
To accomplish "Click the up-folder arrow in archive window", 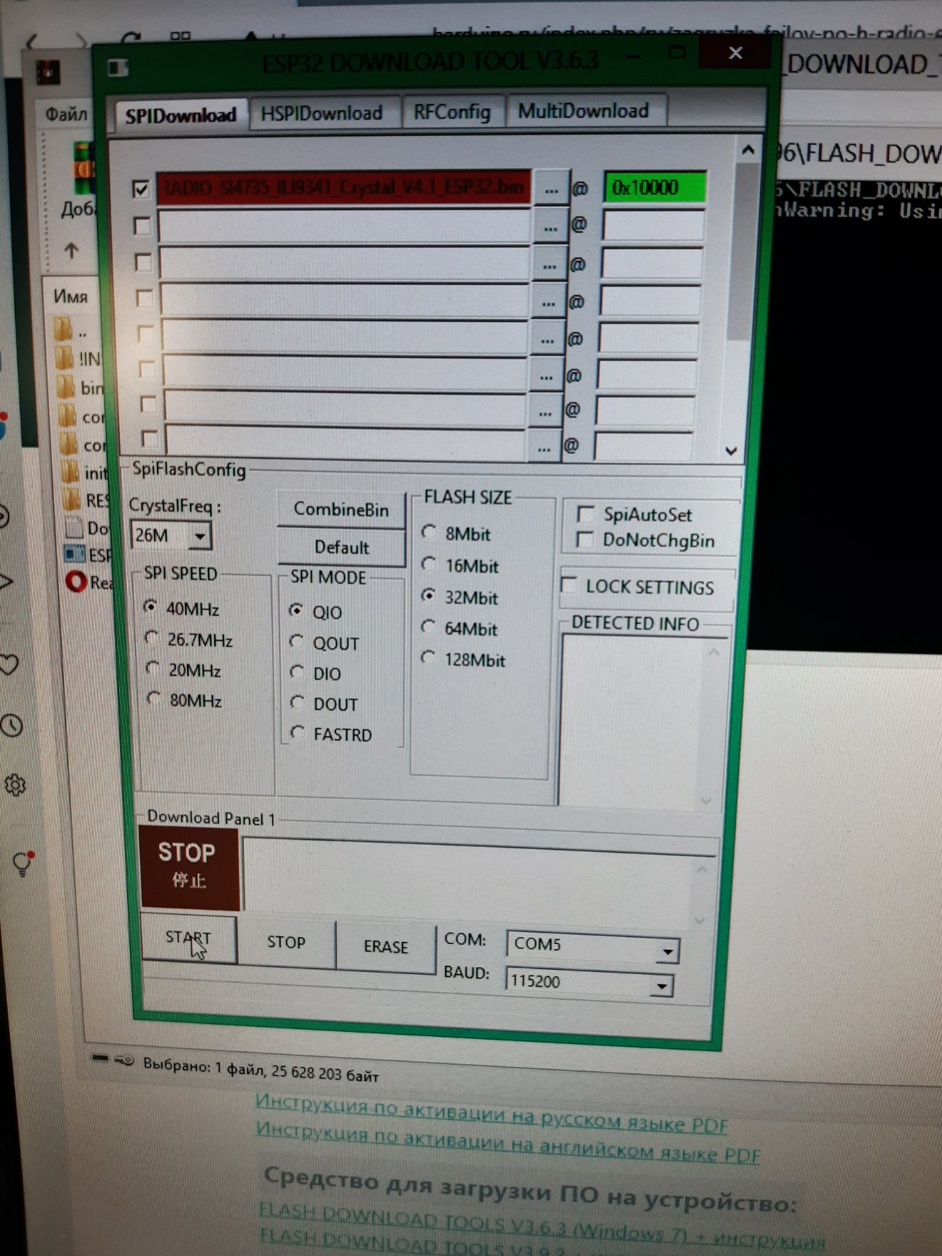I will click(71, 250).
